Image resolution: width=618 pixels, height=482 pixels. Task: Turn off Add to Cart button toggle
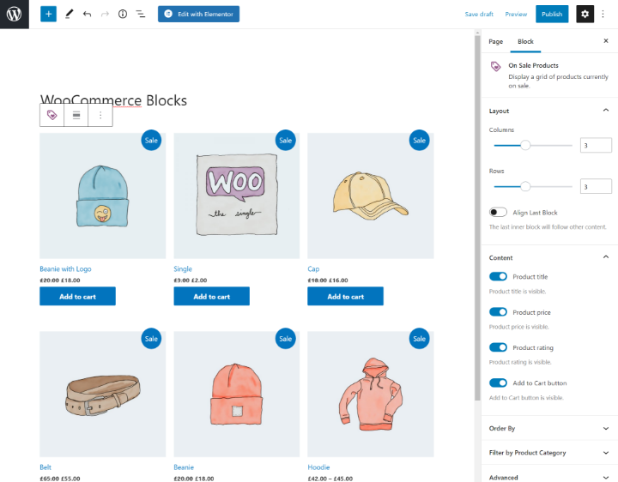[x=498, y=383]
